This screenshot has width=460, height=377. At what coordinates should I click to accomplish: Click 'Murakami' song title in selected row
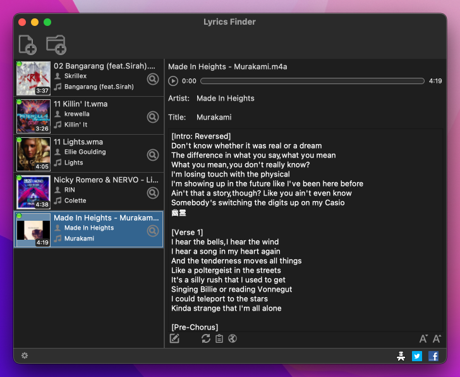tap(79, 238)
